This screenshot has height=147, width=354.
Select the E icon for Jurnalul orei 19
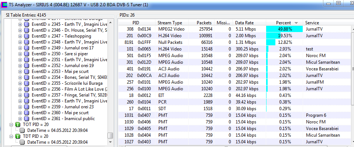[x=27, y=65]
